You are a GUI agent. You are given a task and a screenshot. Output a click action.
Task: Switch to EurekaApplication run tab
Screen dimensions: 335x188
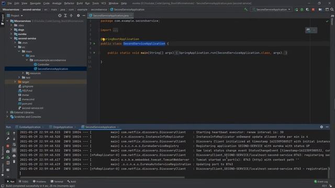(x=30, y=127)
